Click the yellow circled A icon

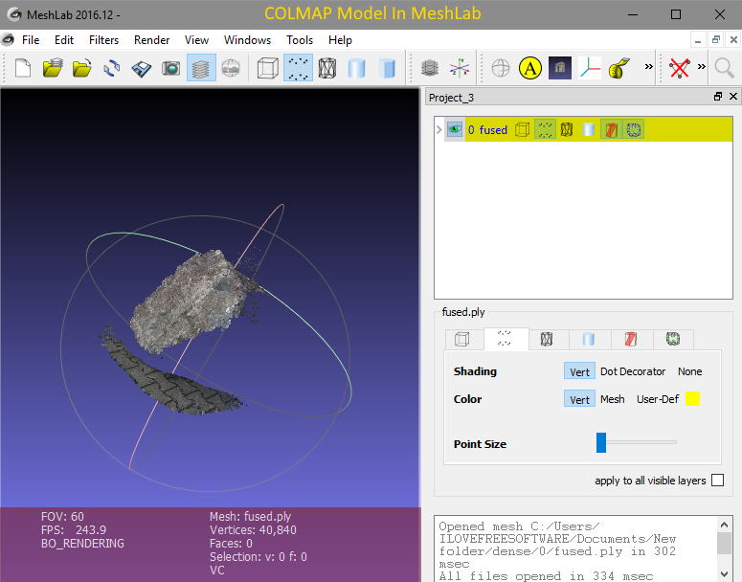pyautogui.click(x=530, y=68)
